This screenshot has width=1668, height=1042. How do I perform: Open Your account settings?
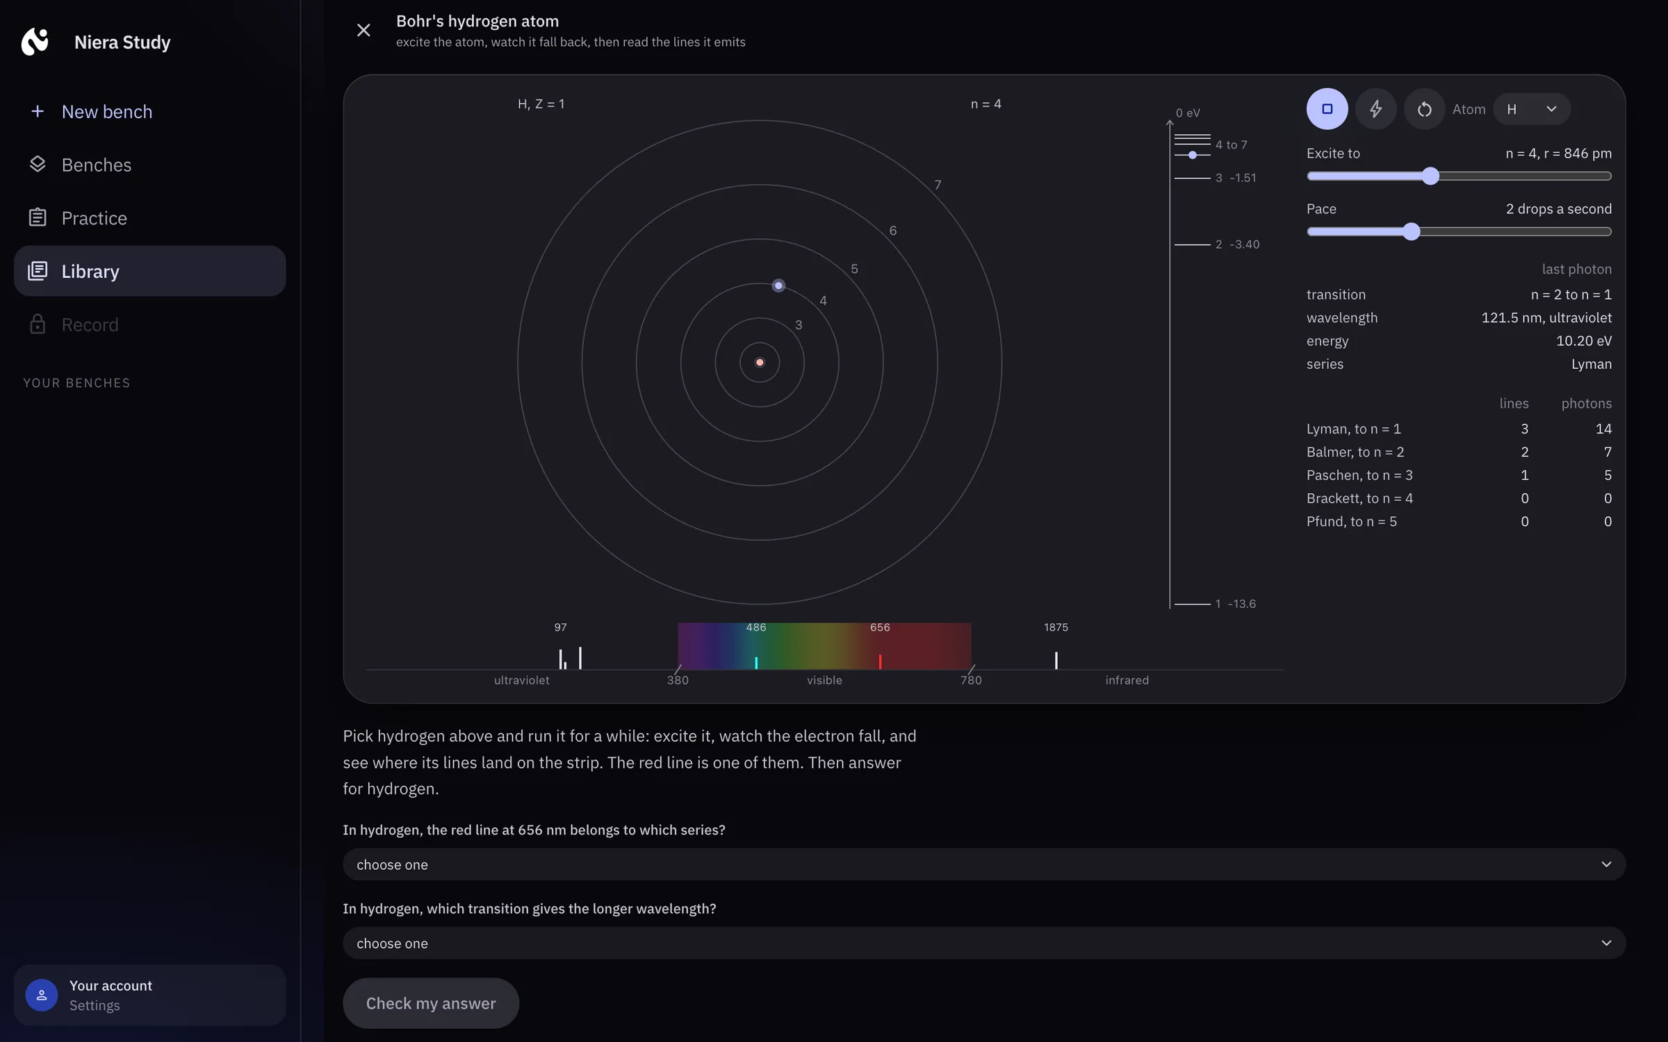tap(149, 995)
